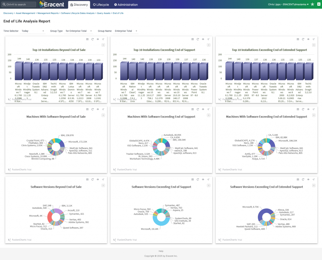The image size is (322, 260).
Task: Click navigate arrow icon on Top 10 Exceeding Extended Support
Action: tap(314, 39)
